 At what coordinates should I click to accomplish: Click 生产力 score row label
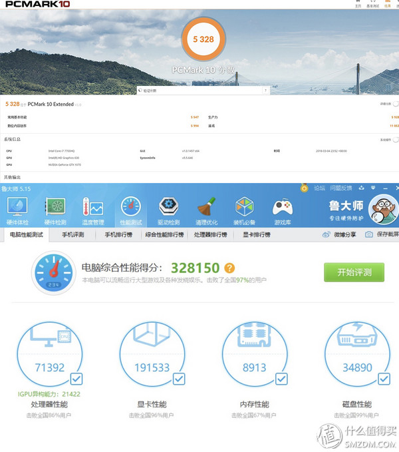coord(213,117)
